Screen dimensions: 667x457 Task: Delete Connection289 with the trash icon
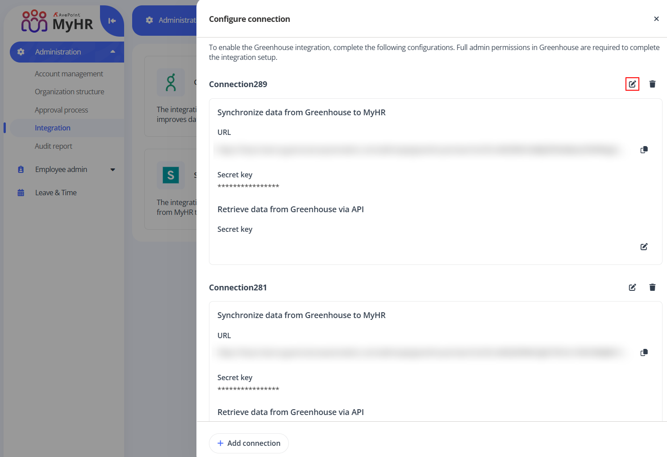point(652,84)
